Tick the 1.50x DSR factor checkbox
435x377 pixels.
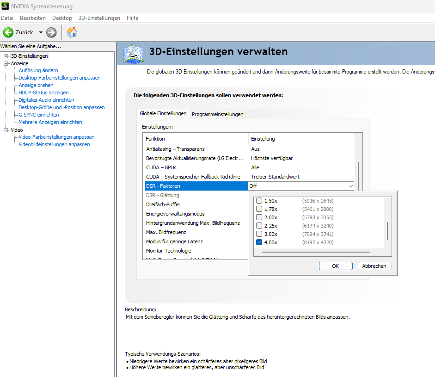[259, 200]
